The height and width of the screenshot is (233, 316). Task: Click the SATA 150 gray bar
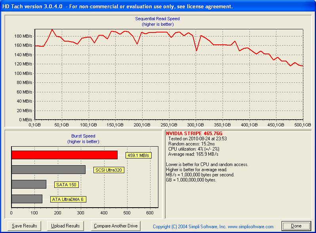(x=29, y=184)
